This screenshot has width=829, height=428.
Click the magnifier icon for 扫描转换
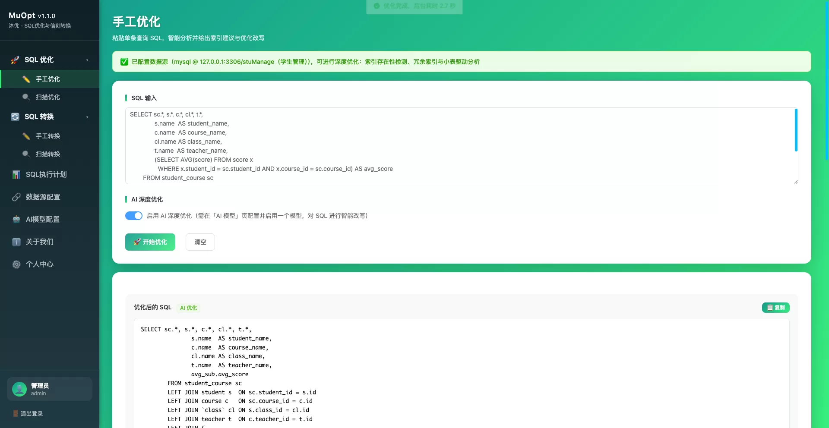click(x=26, y=154)
